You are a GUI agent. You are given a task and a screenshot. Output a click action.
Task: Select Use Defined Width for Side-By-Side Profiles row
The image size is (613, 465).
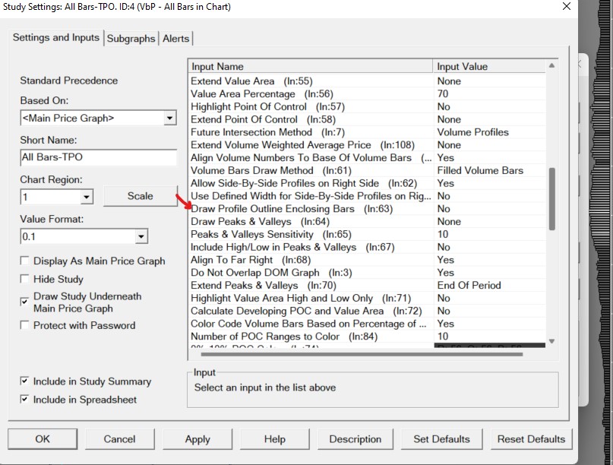368,196
